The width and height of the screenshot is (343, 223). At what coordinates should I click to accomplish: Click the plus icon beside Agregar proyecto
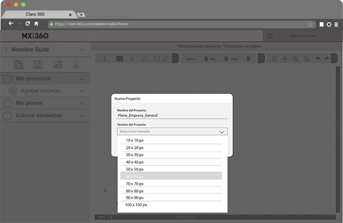pyautogui.click(x=13, y=91)
